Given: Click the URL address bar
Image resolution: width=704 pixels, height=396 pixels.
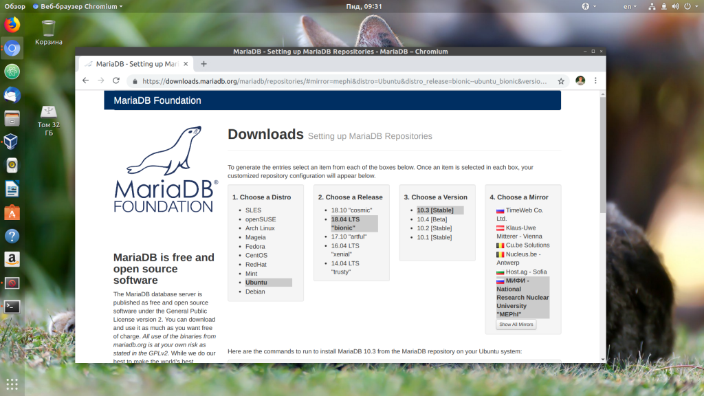Looking at the screenshot, I should coord(344,80).
